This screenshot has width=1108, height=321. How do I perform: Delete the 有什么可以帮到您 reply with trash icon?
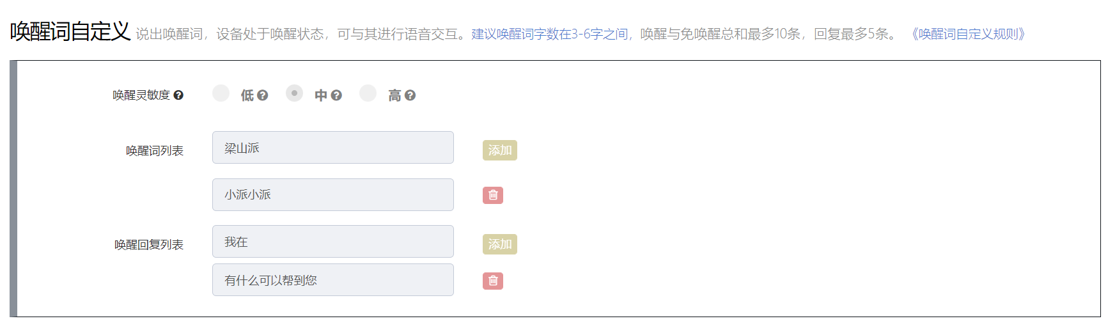click(493, 281)
